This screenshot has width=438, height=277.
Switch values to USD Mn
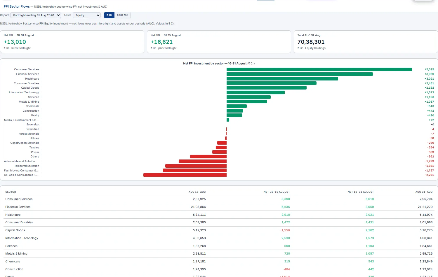(123, 15)
